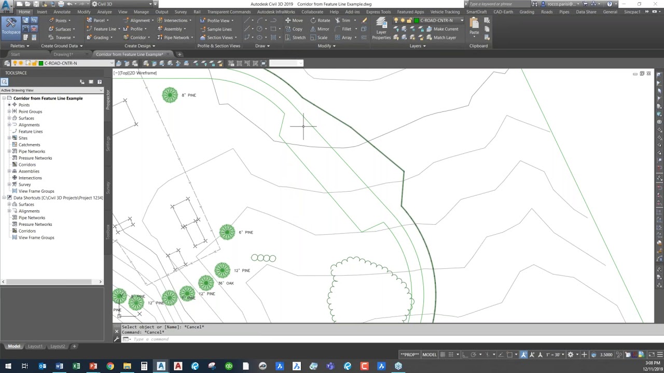Select the Rotate tool
The image size is (664, 373).
point(320,20)
